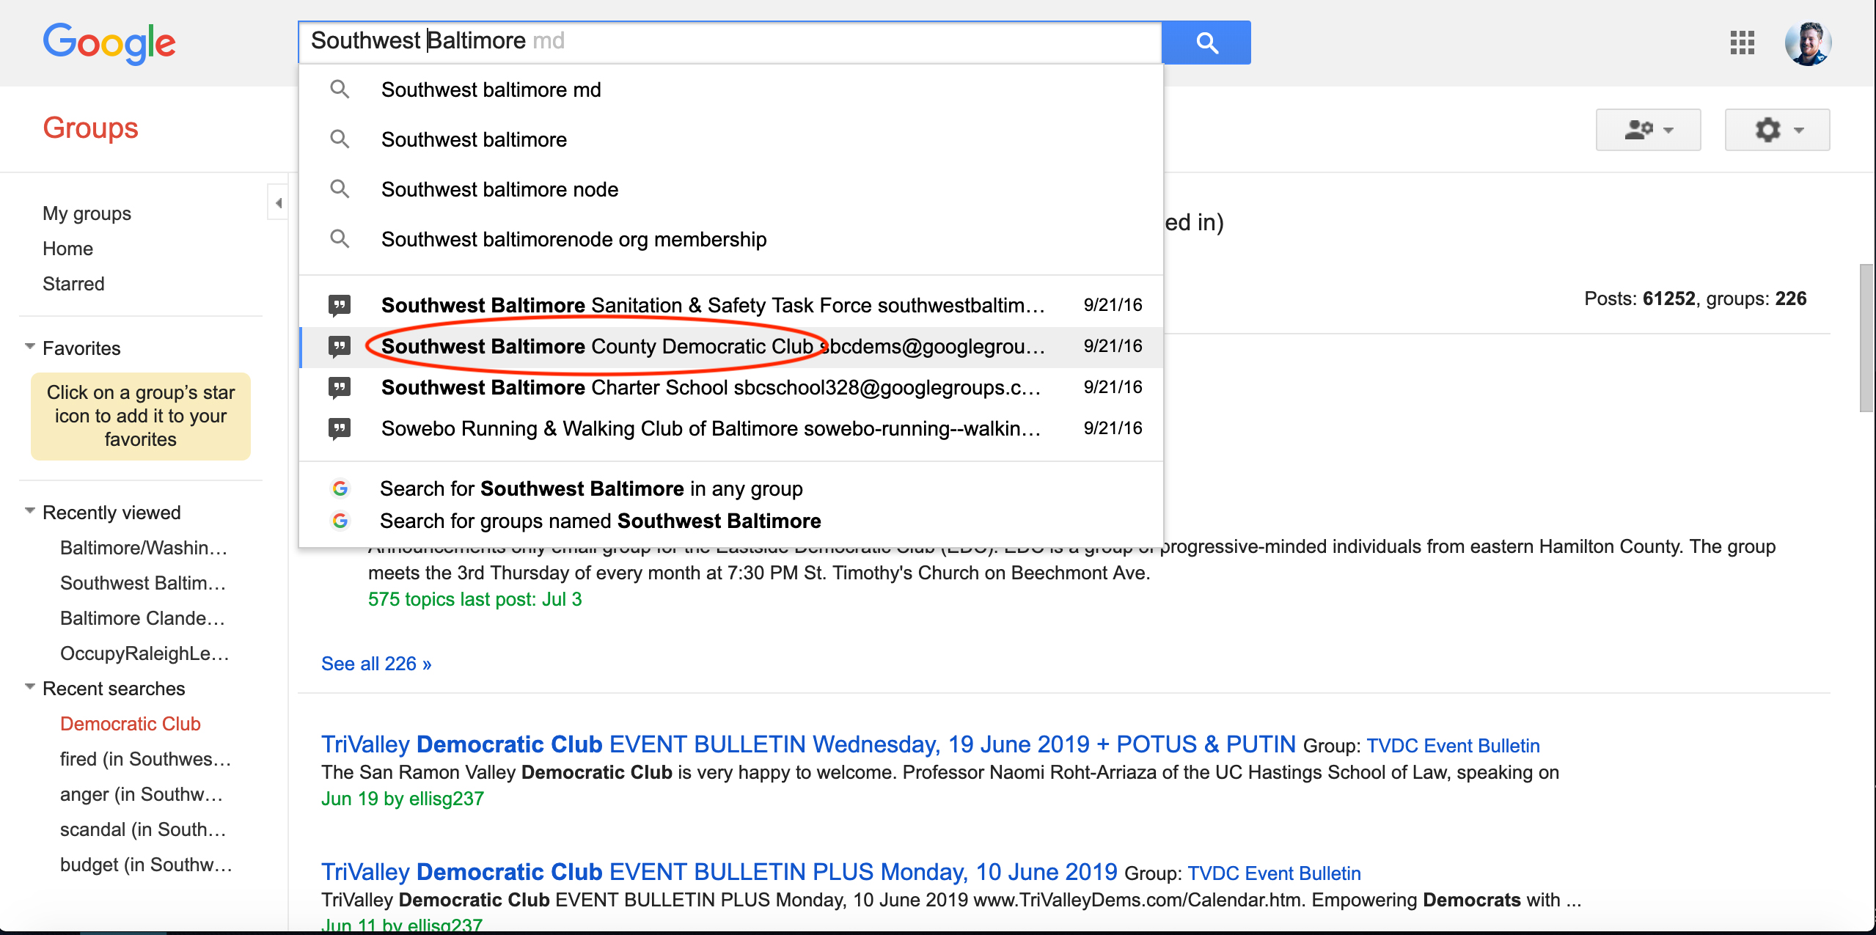1876x935 pixels.
Task: Select recent search 'scandal (in South…'
Action: coord(143,829)
